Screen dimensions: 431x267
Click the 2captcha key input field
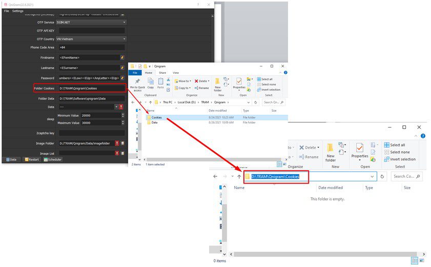(92, 133)
